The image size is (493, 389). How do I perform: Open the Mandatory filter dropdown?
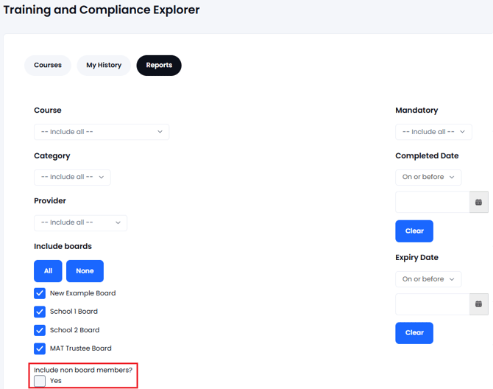tap(433, 132)
